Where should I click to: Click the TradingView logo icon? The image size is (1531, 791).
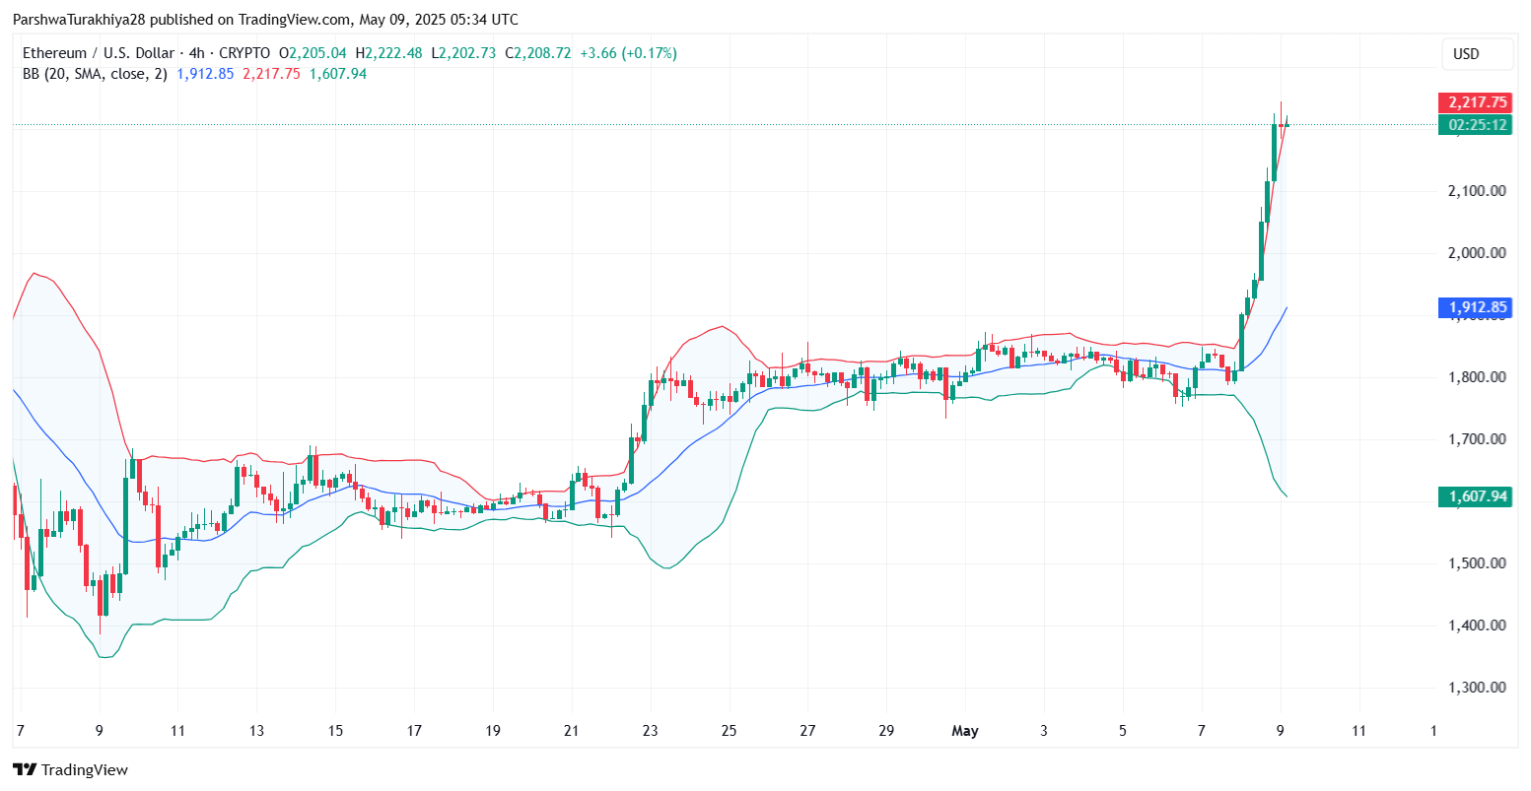pyautogui.click(x=24, y=769)
